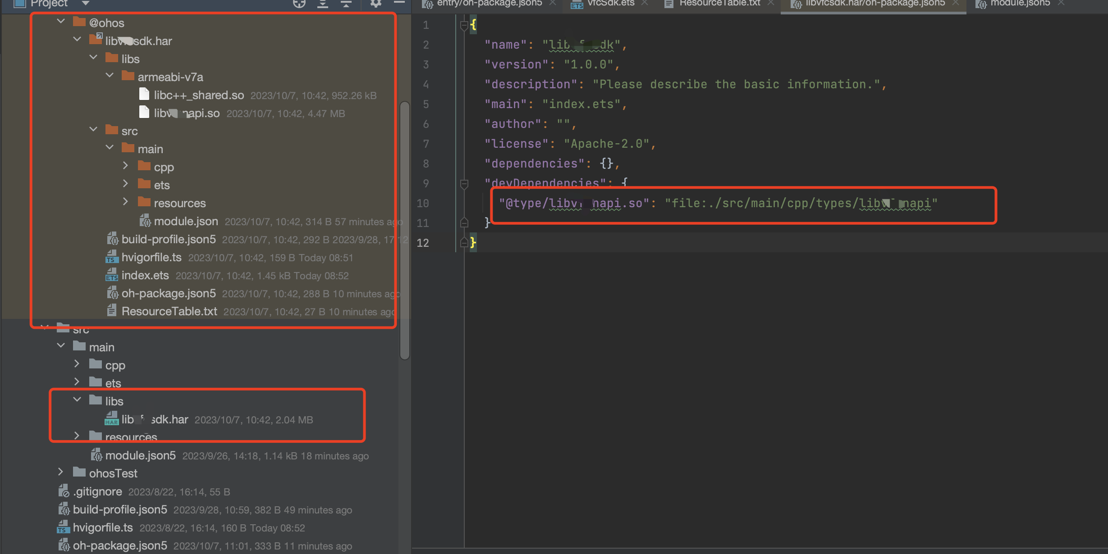Close the vfcSdk.ets tab
This screenshot has height=554, width=1108.
point(645,3)
